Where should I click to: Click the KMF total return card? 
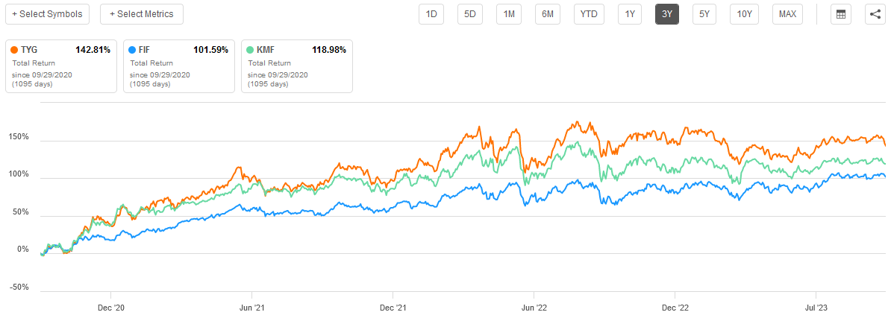297,66
